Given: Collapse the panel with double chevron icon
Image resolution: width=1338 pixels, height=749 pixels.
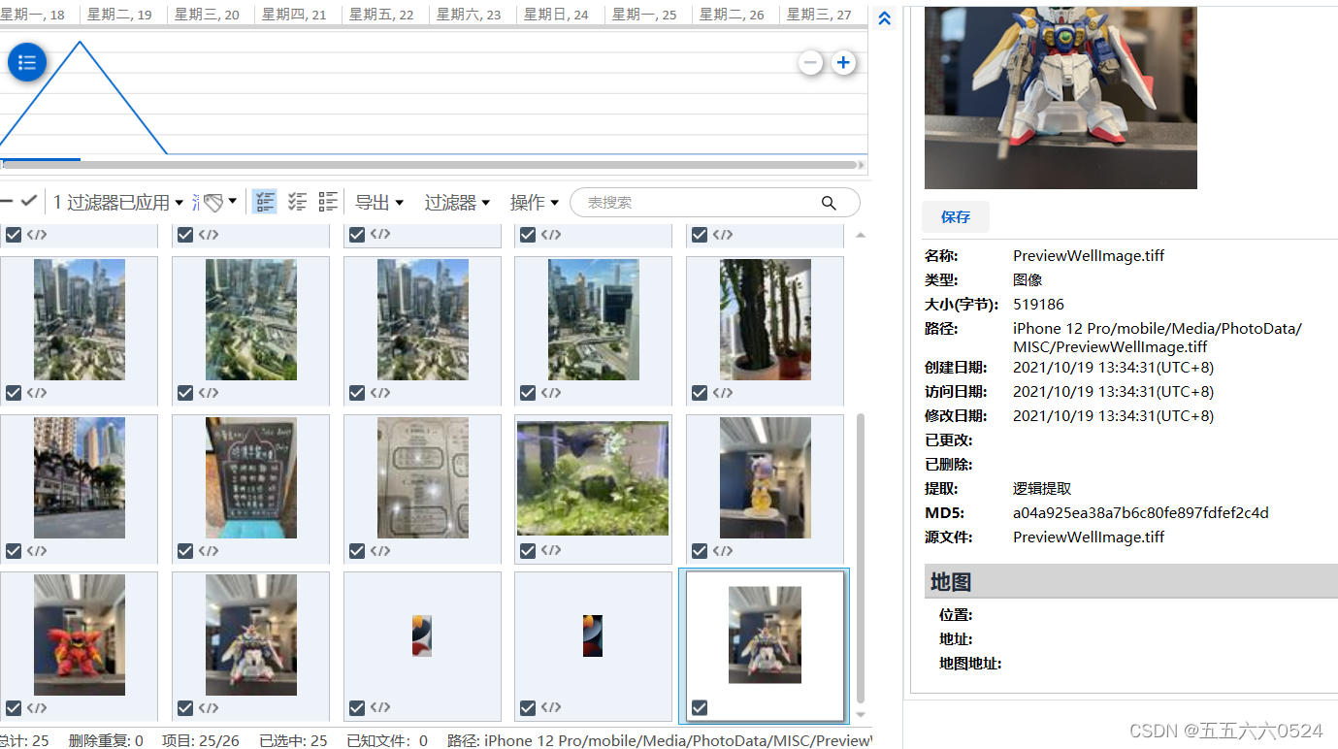Looking at the screenshot, I should (884, 18).
